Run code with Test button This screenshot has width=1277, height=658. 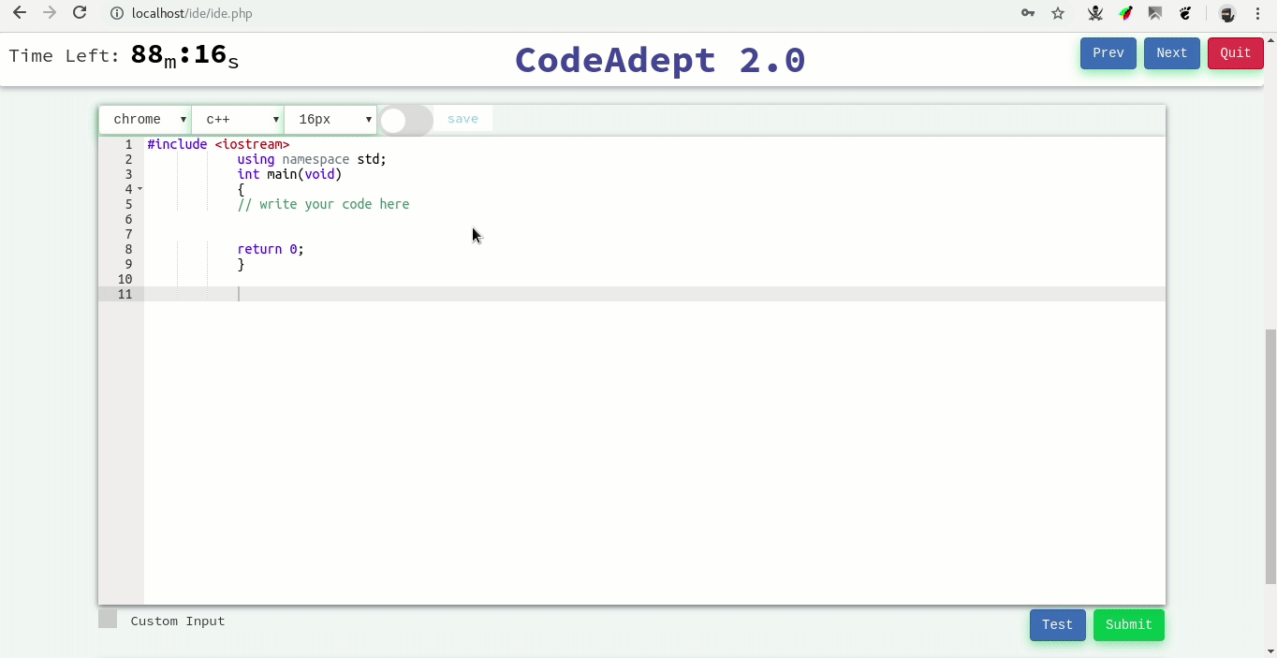(x=1058, y=625)
